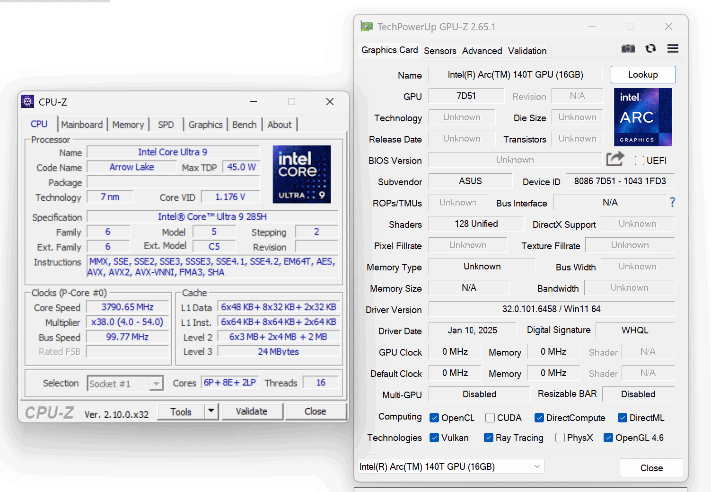Click the Core VID value 1.176 V

click(230, 197)
